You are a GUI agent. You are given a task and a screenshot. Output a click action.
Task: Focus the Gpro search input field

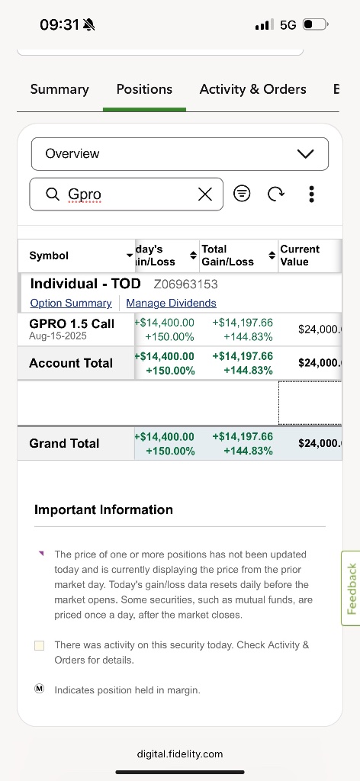(x=127, y=194)
